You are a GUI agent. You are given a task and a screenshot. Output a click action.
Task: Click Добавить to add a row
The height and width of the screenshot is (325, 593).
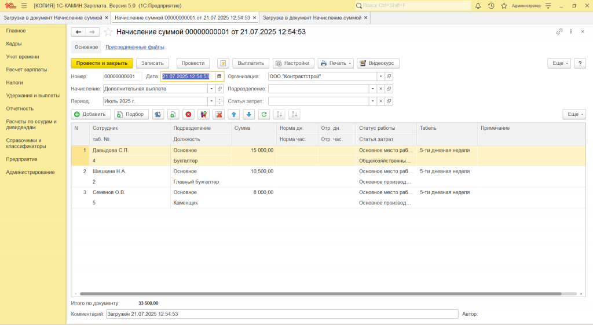pyautogui.click(x=91, y=114)
